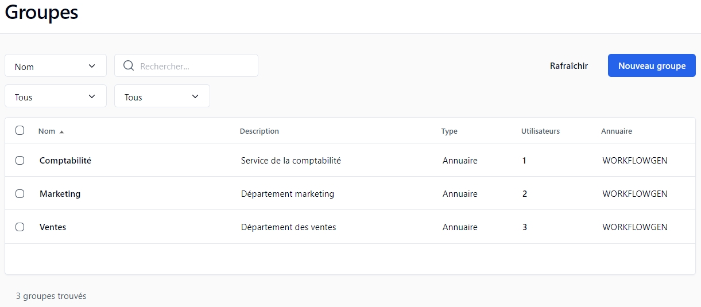Open the second Tous filter dropdown
Viewport: 701px width, 307px height.
tap(162, 96)
